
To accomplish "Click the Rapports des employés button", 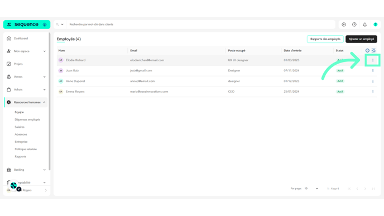I will pyautogui.click(x=325, y=39).
